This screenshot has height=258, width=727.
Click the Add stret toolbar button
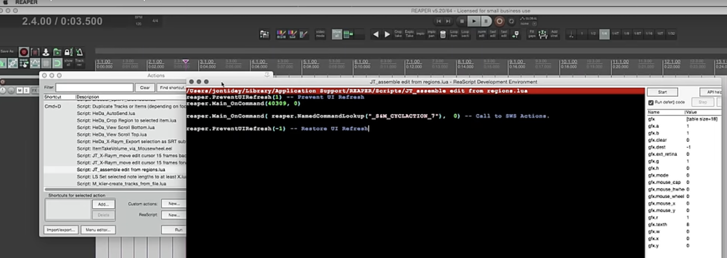point(554,34)
